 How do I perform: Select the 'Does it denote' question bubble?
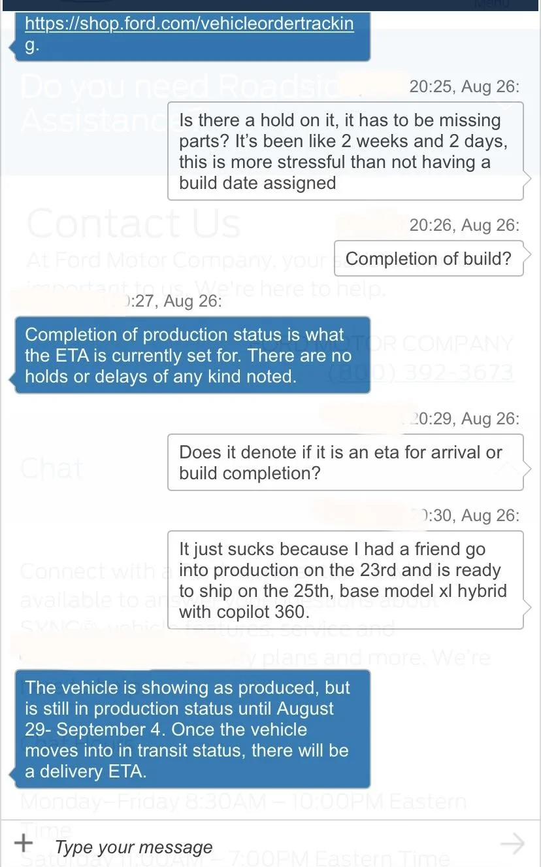coord(346,462)
